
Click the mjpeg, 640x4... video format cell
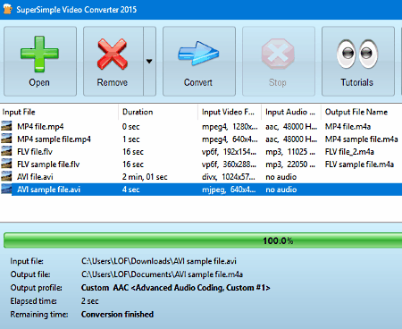(229, 190)
